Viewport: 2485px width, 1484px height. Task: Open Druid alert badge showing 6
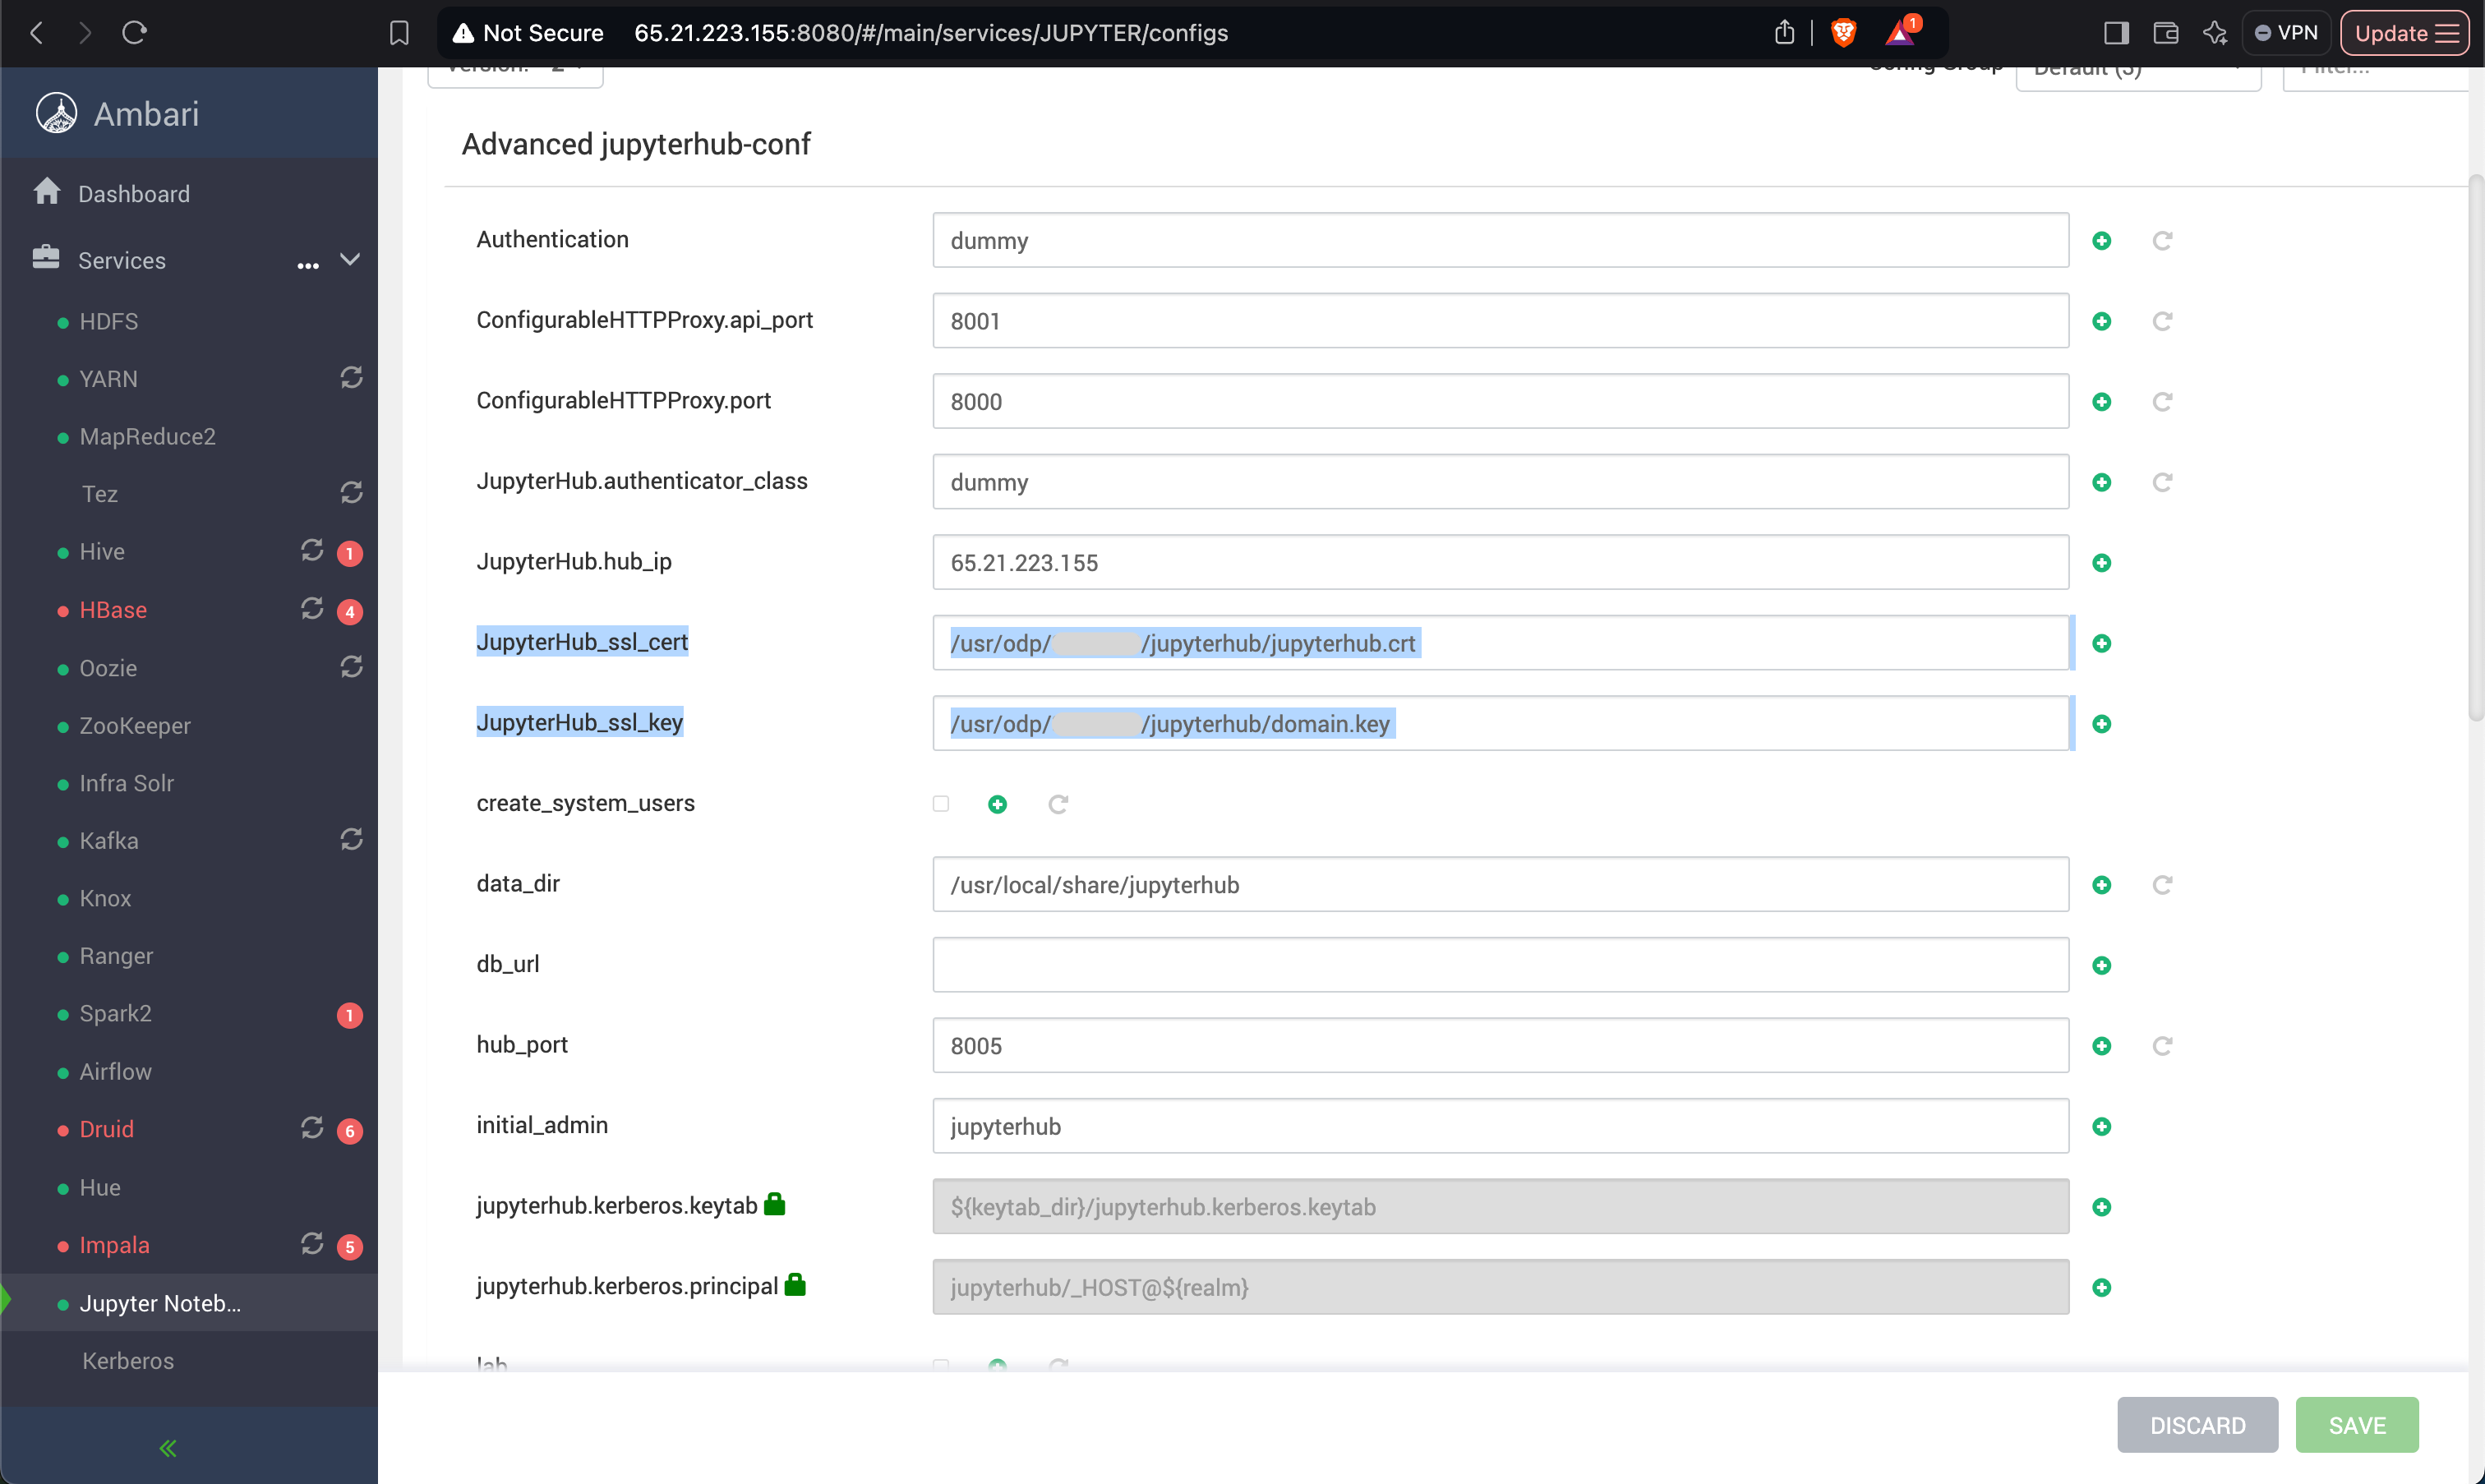350,1131
